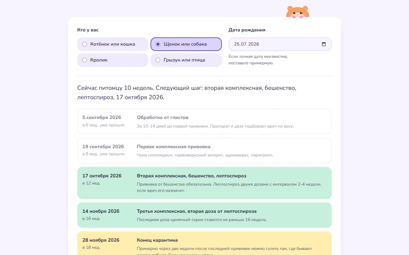409x255 pixels.
Task: Open the calendar picker icon in date field
Action: (x=324, y=44)
